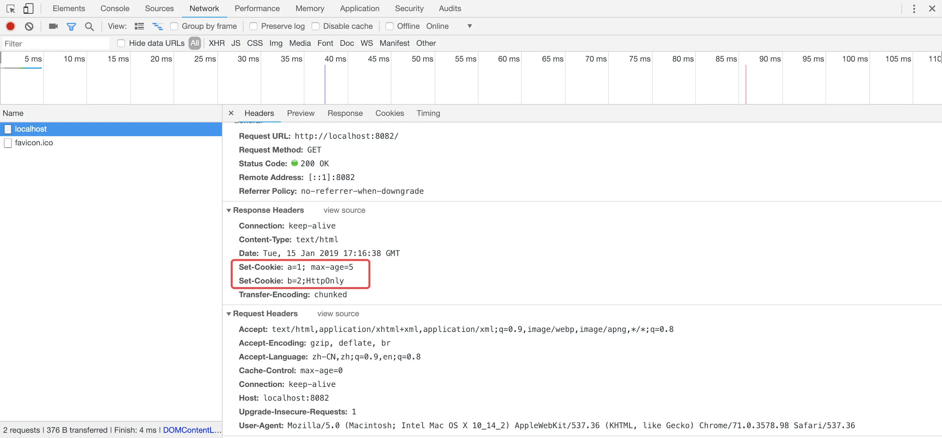The image size is (942, 438).
Task: Toggle Hide data URLs
Action: coord(121,43)
